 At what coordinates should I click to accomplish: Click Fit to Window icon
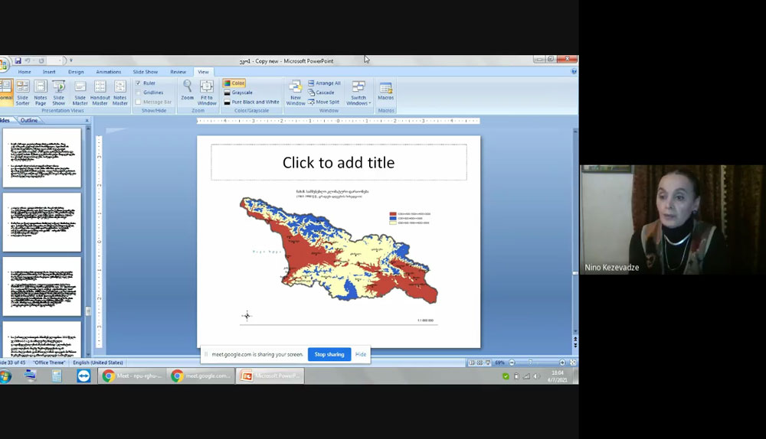[x=207, y=90]
